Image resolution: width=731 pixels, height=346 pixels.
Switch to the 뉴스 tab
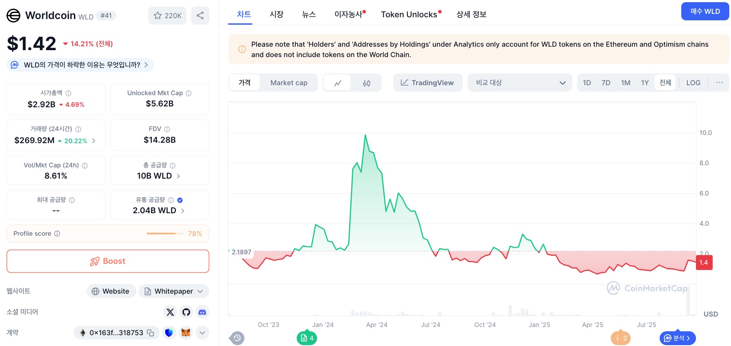[308, 14]
